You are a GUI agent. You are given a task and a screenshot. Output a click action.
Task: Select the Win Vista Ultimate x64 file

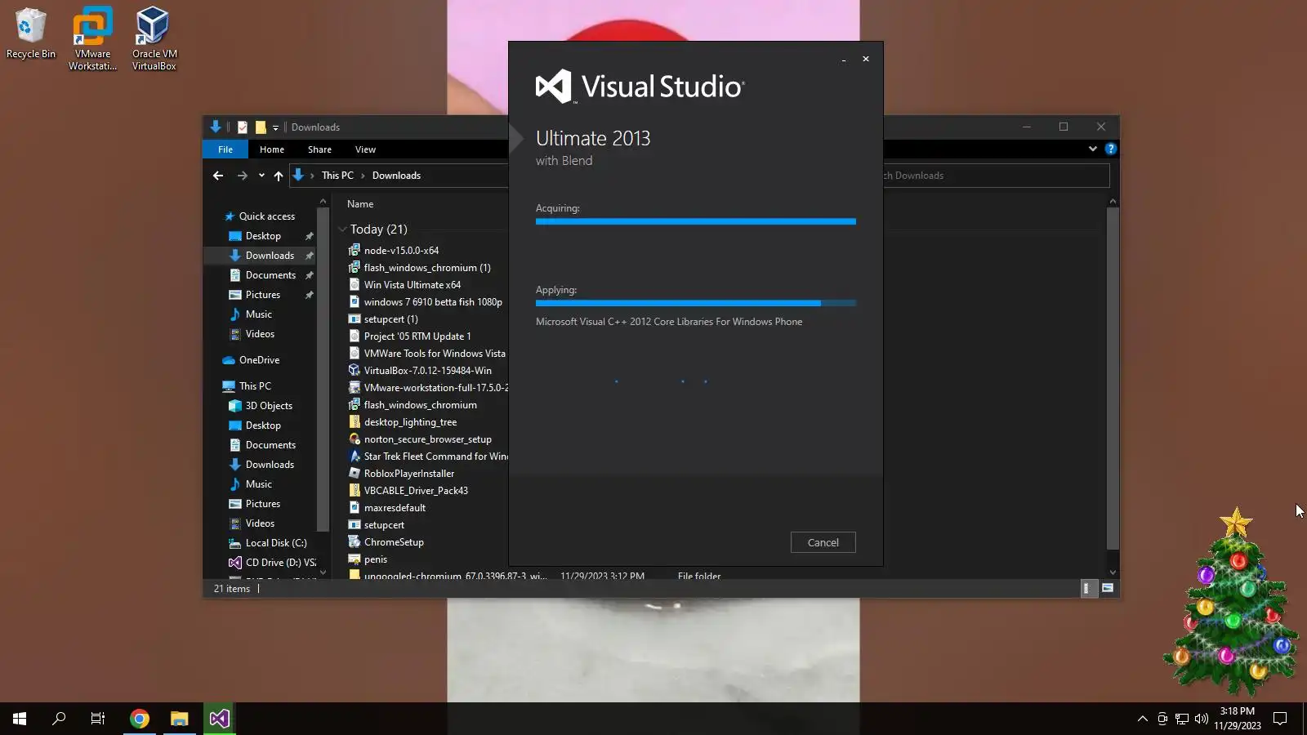click(x=413, y=285)
